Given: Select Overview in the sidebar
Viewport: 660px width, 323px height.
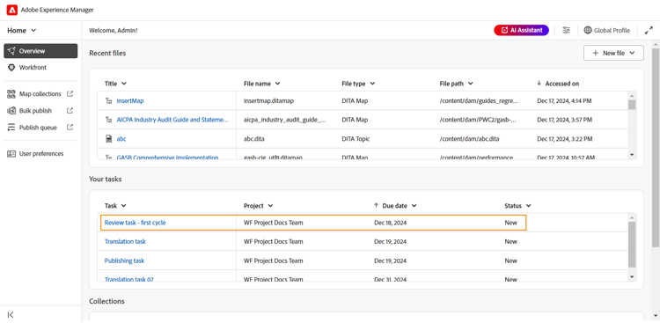Looking at the screenshot, I should tap(40, 51).
